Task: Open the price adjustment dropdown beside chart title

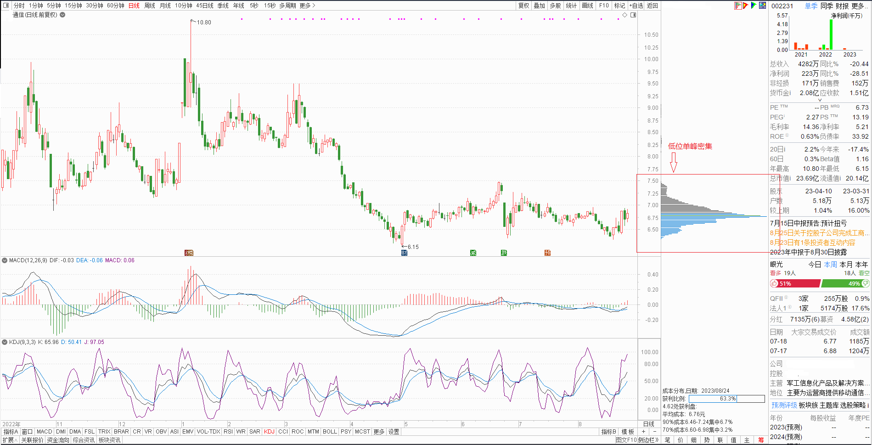Action: click(62, 15)
